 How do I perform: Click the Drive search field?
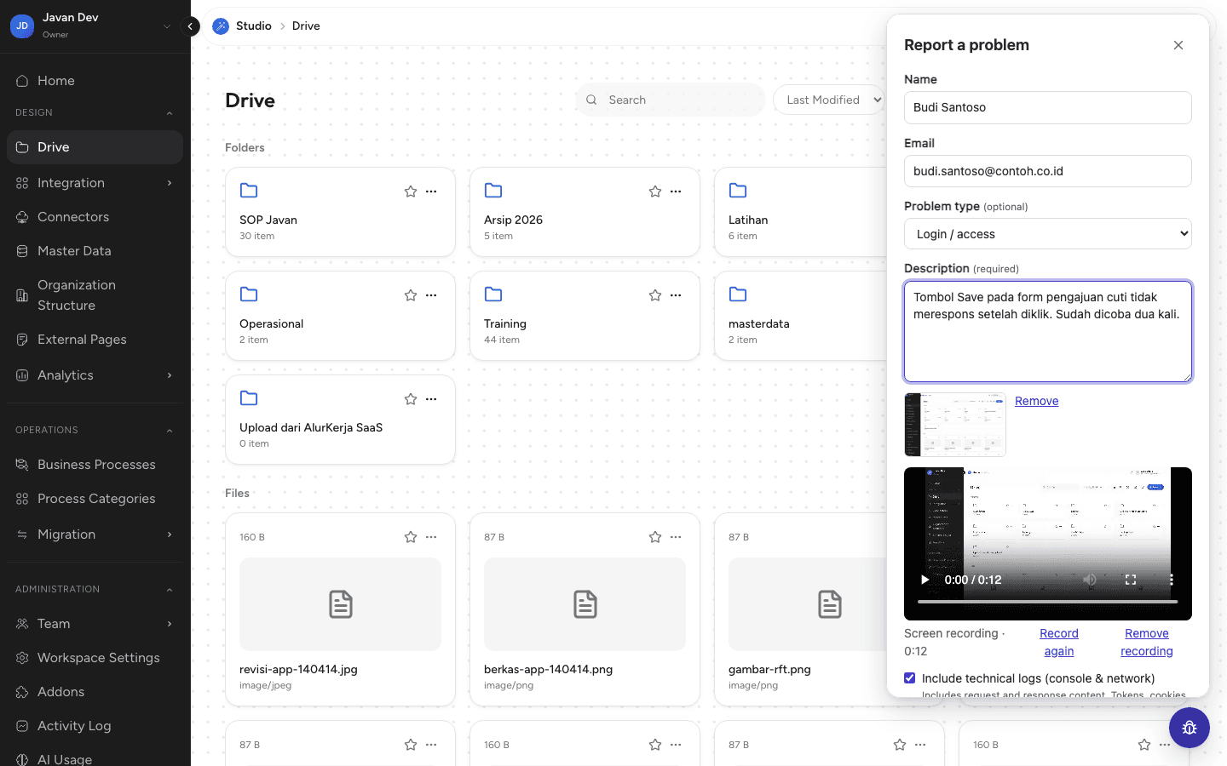tap(671, 100)
